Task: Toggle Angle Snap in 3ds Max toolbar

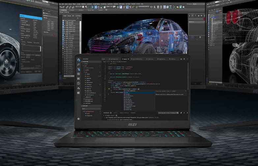Action: 127,7
